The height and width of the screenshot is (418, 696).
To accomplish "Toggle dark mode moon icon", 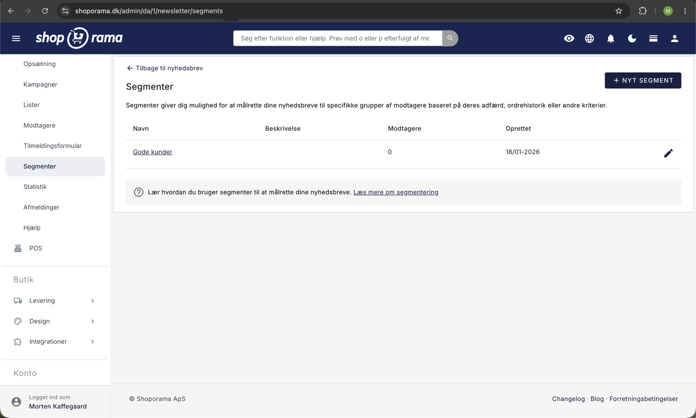I will pos(632,38).
